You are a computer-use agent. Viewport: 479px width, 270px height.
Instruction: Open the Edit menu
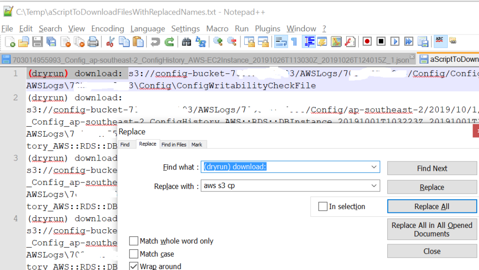[26, 29]
